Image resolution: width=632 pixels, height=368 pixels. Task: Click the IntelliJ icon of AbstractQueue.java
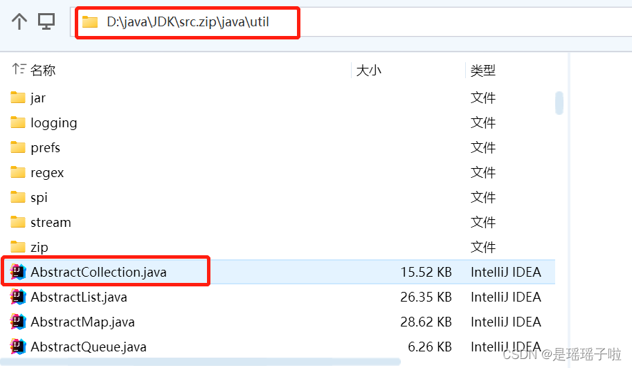click(18, 347)
